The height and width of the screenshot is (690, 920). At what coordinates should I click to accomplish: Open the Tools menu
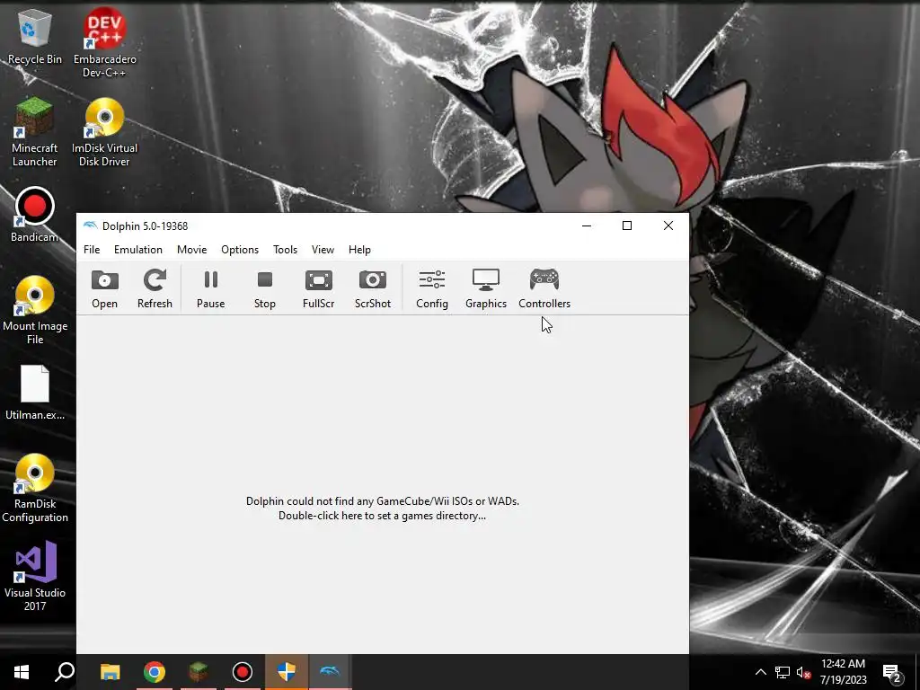click(x=285, y=250)
